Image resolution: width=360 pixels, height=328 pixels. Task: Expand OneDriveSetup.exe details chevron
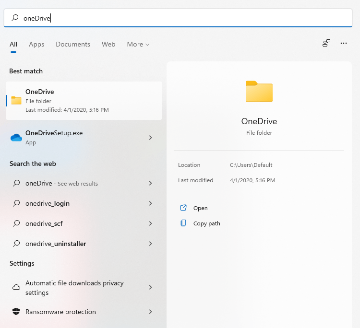(150, 138)
